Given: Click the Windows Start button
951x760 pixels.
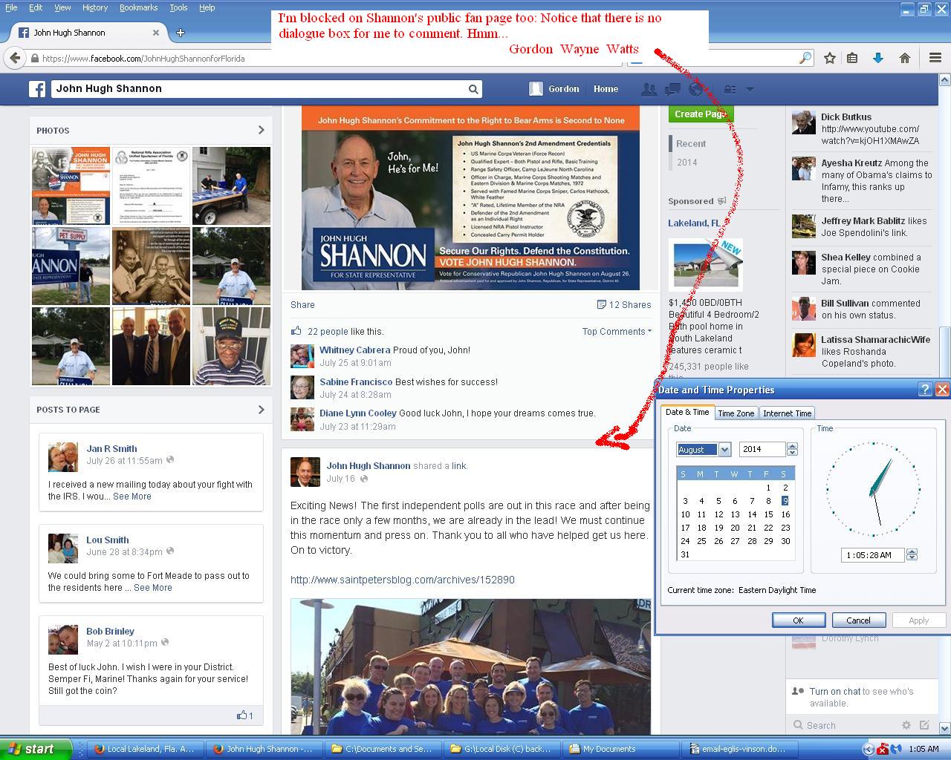Looking at the screenshot, I should tap(36, 749).
